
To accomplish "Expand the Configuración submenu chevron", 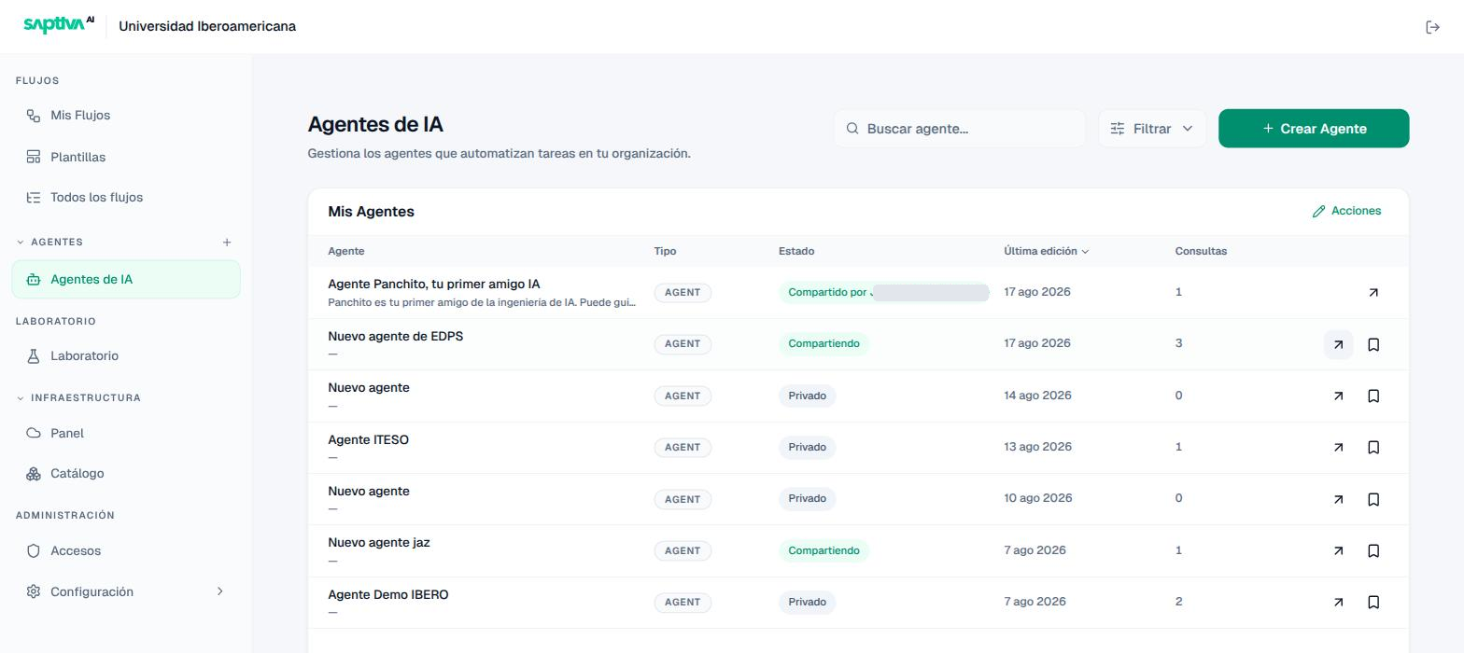I will (x=220, y=591).
